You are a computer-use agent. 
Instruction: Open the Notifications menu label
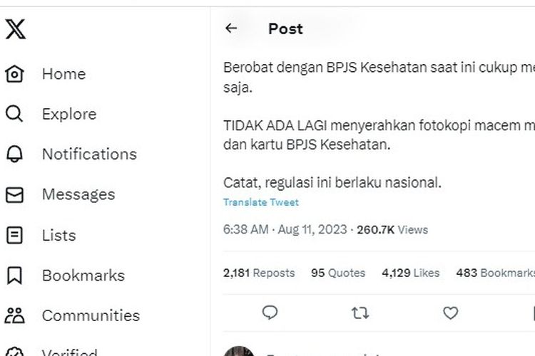click(x=89, y=155)
